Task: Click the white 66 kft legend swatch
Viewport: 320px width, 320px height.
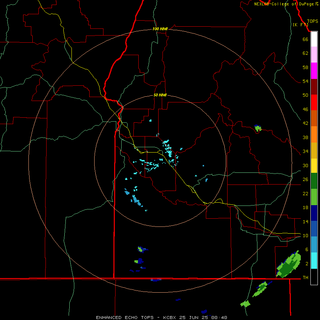Action: tap(314, 39)
